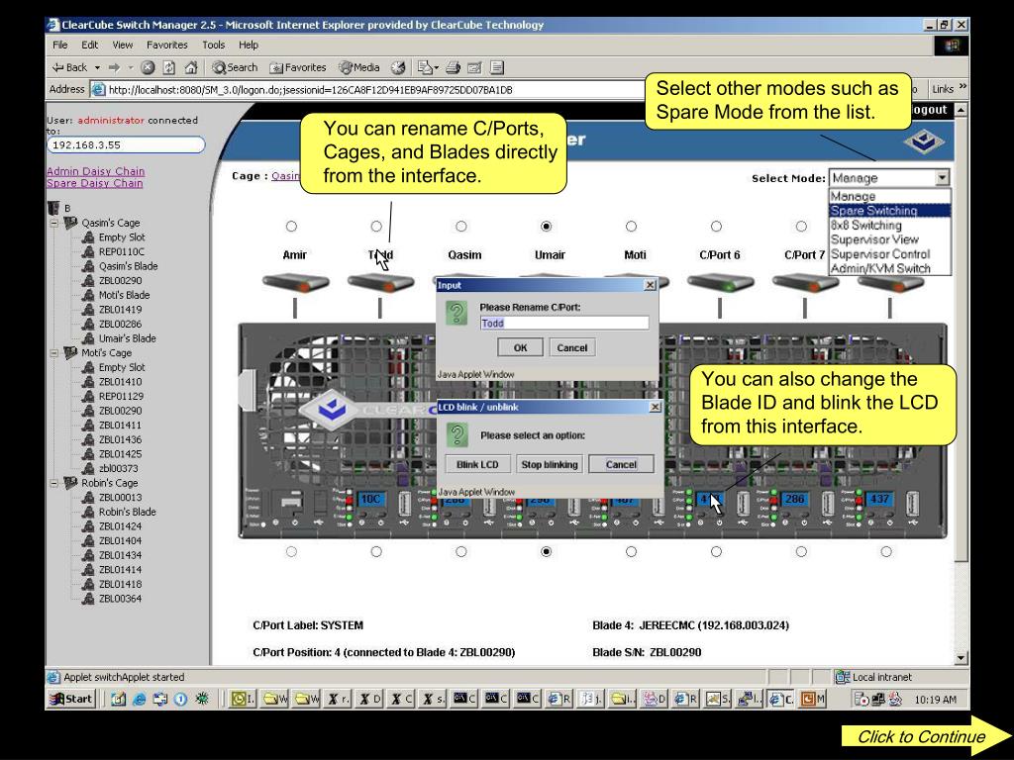Viewport: 1014px width, 760px height.
Task: Open the Tools menu
Action: (213, 45)
